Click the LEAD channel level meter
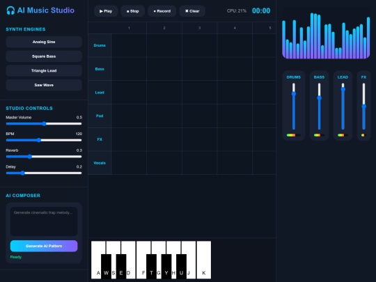This screenshot has width=376, height=282. click(x=343, y=135)
